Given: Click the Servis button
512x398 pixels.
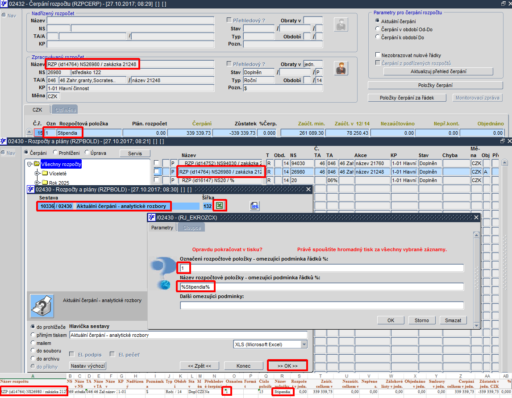Looking at the screenshot, I should [135, 153].
